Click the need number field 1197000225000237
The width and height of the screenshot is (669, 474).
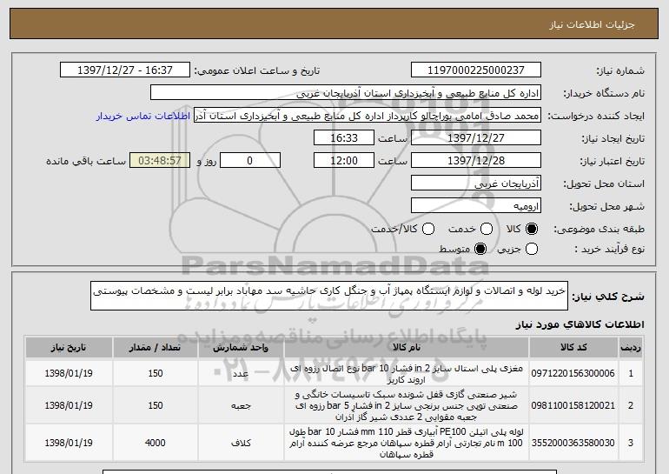pos(476,70)
